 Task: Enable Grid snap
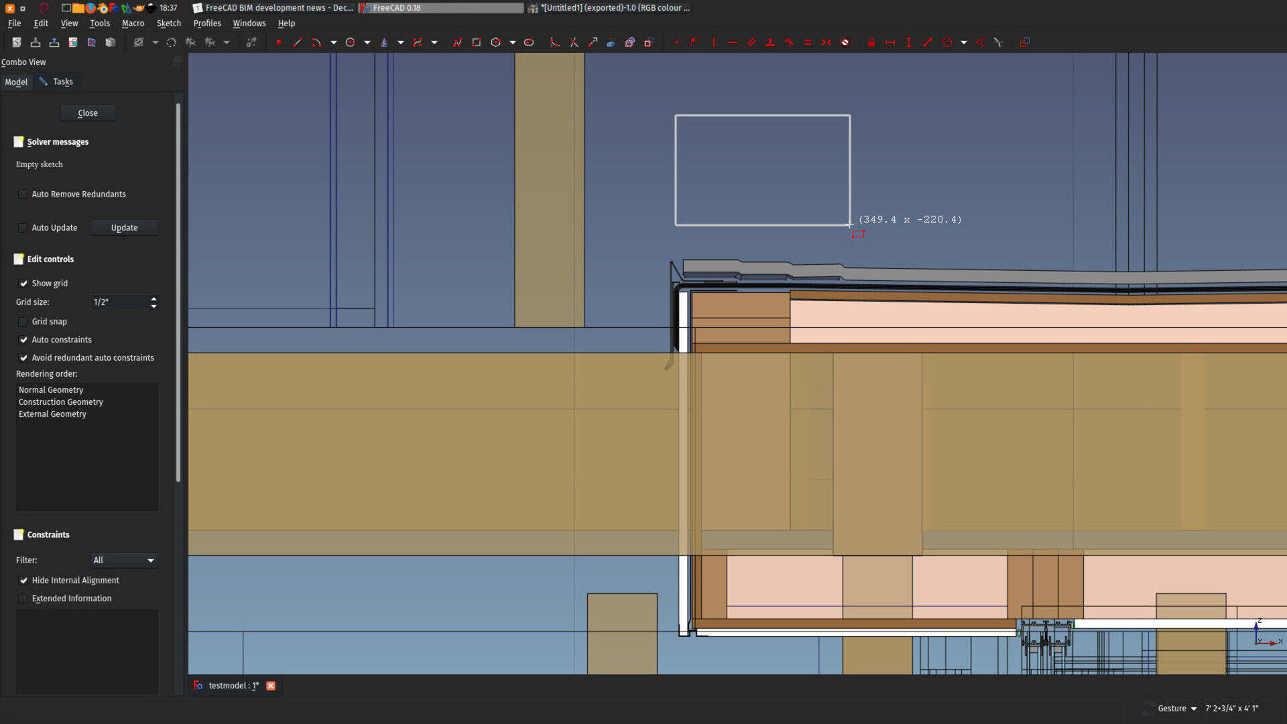[23, 321]
